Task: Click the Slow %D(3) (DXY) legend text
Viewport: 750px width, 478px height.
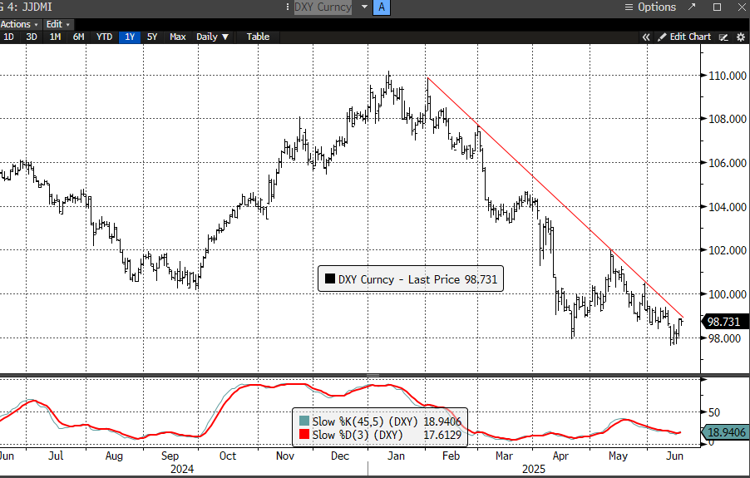Action: click(358, 435)
